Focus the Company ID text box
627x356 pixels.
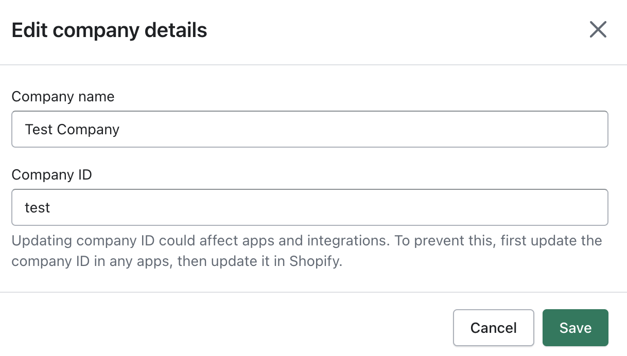(309, 207)
